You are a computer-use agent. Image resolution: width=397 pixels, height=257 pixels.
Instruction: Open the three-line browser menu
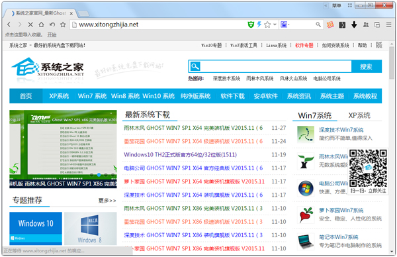(x=388, y=25)
